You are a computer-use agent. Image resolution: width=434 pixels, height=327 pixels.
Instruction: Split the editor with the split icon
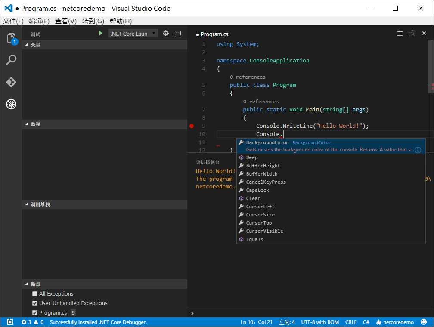coord(400,34)
